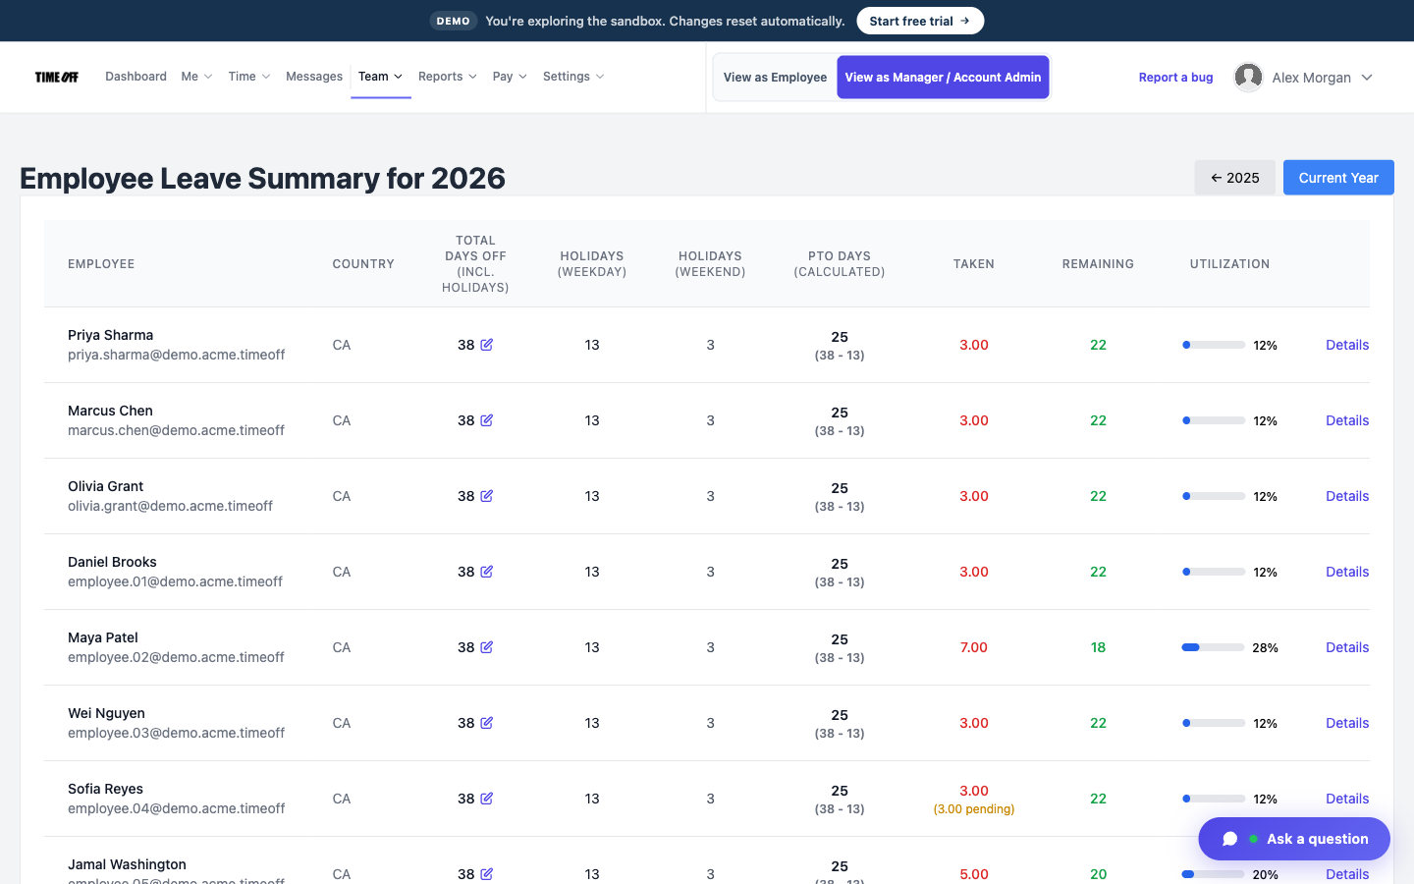Edit total days off for Olivia Grant
1414x884 pixels.
click(487, 496)
